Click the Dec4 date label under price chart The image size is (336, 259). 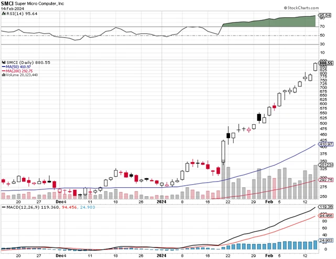(x=61, y=202)
